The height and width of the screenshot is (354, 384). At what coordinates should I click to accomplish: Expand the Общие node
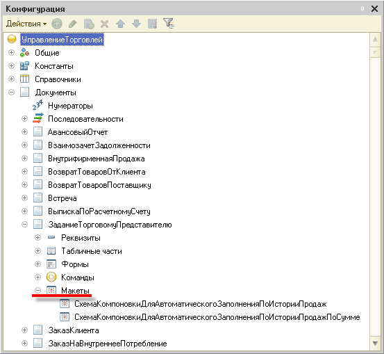11,52
